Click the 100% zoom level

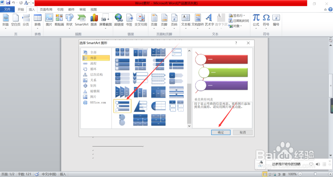(x=292, y=174)
